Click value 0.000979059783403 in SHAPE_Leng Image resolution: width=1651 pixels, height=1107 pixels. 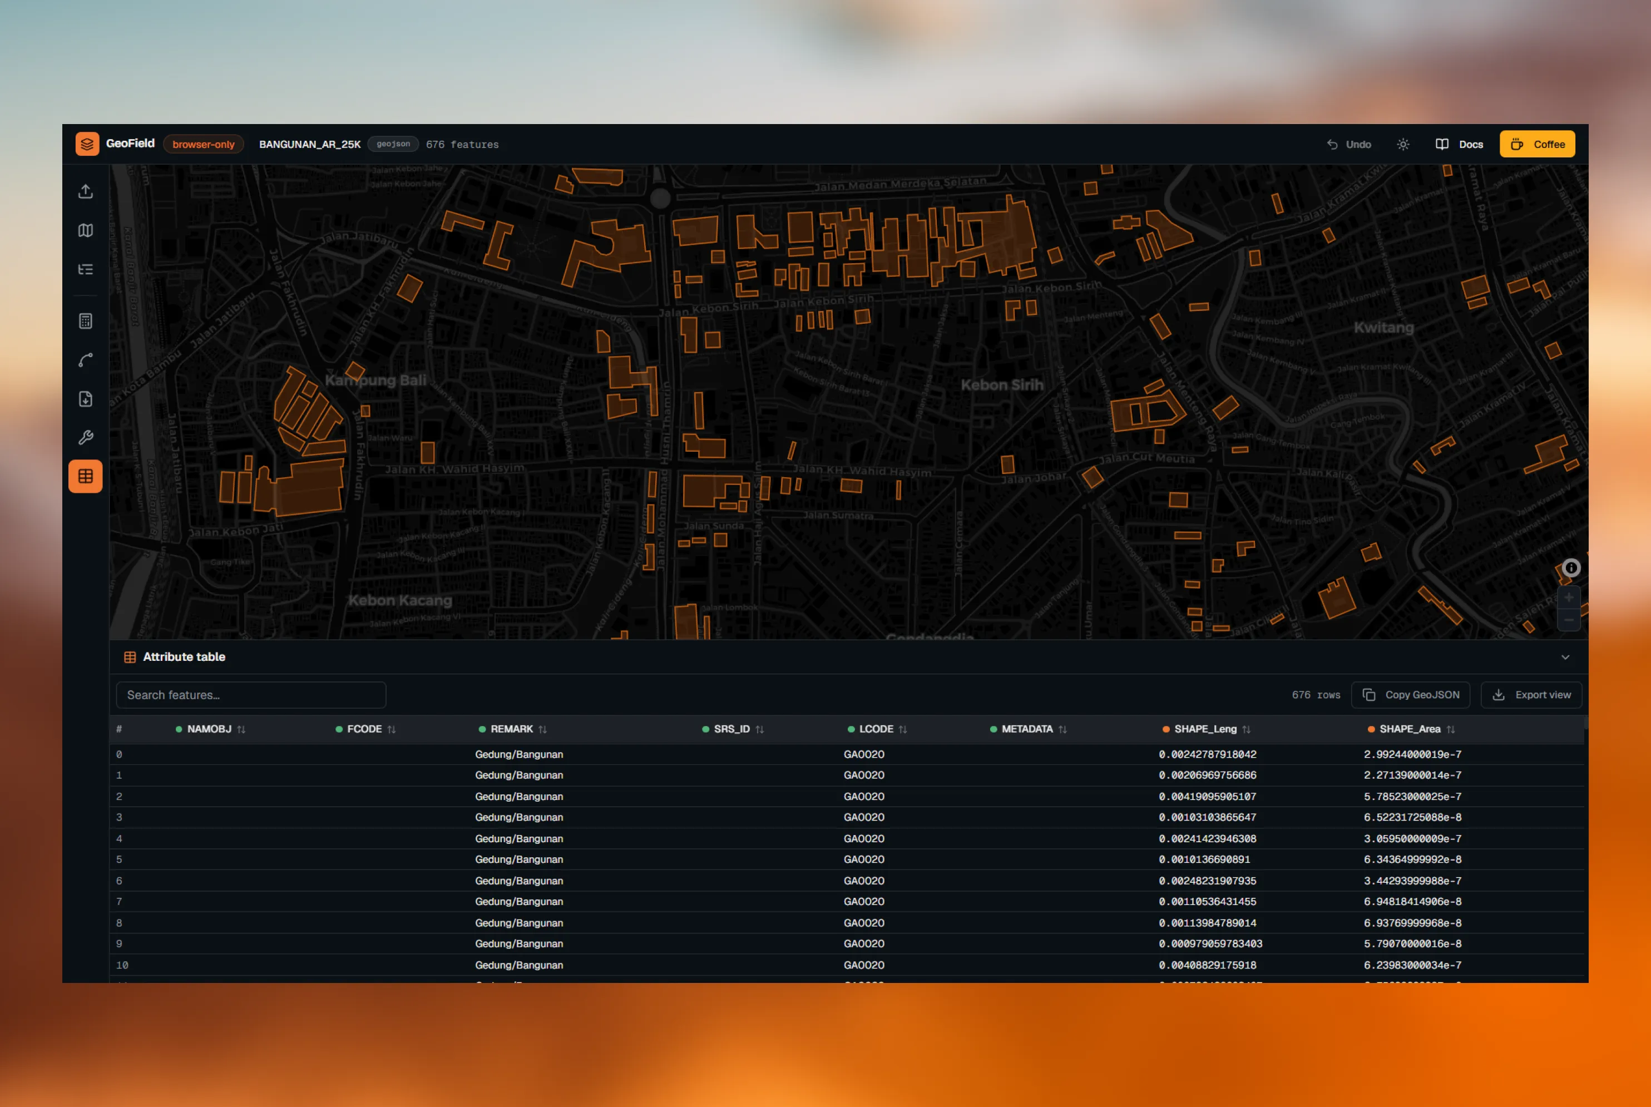coord(1210,944)
